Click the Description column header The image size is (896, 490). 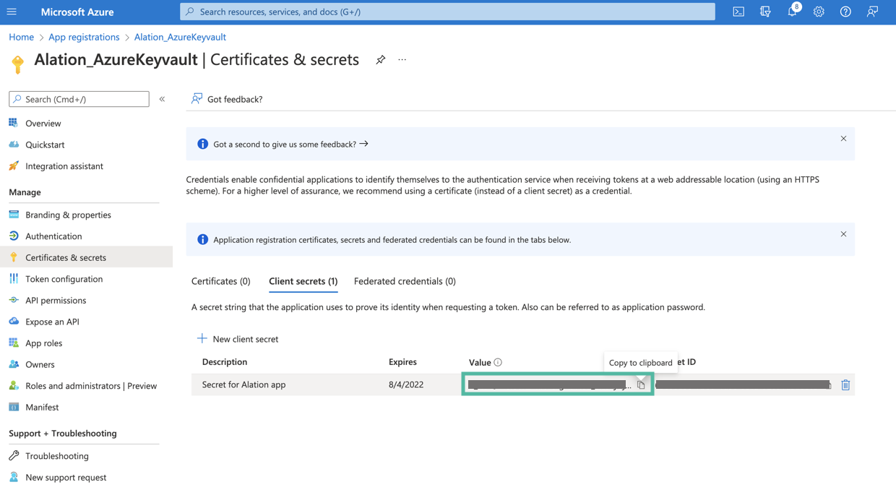(x=225, y=362)
